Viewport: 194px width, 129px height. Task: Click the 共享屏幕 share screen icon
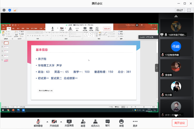[x=69, y=123]
